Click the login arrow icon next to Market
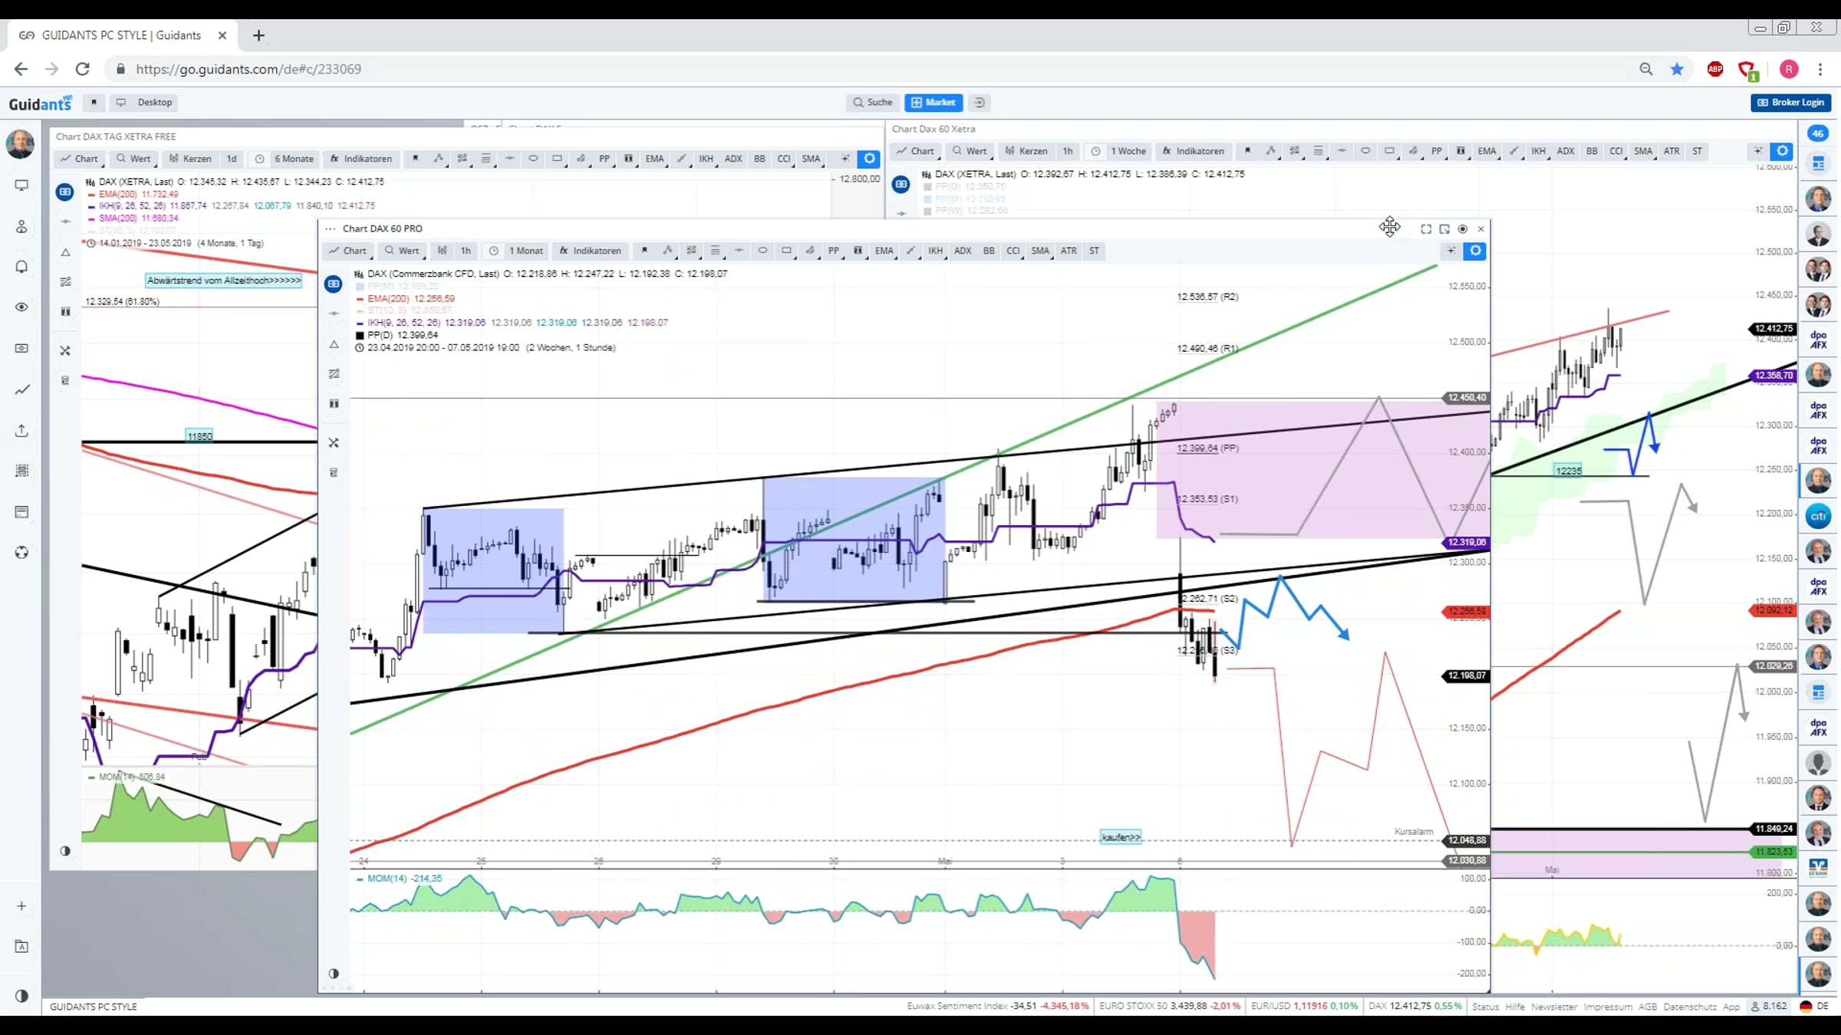 pyautogui.click(x=980, y=103)
